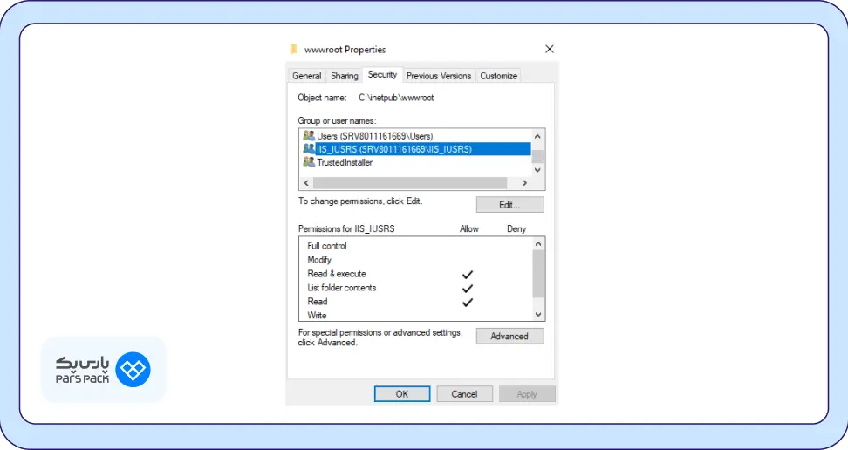Click the Users group icon

click(309, 136)
